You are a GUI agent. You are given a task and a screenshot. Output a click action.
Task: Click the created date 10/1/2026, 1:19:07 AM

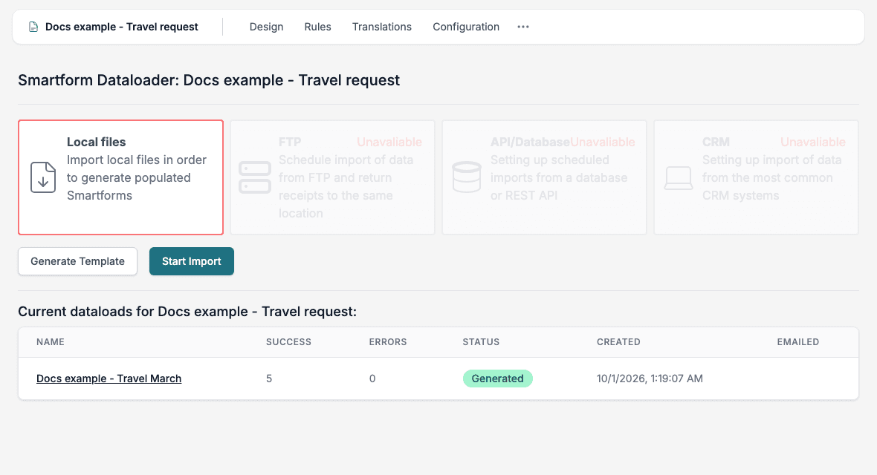pyautogui.click(x=650, y=379)
